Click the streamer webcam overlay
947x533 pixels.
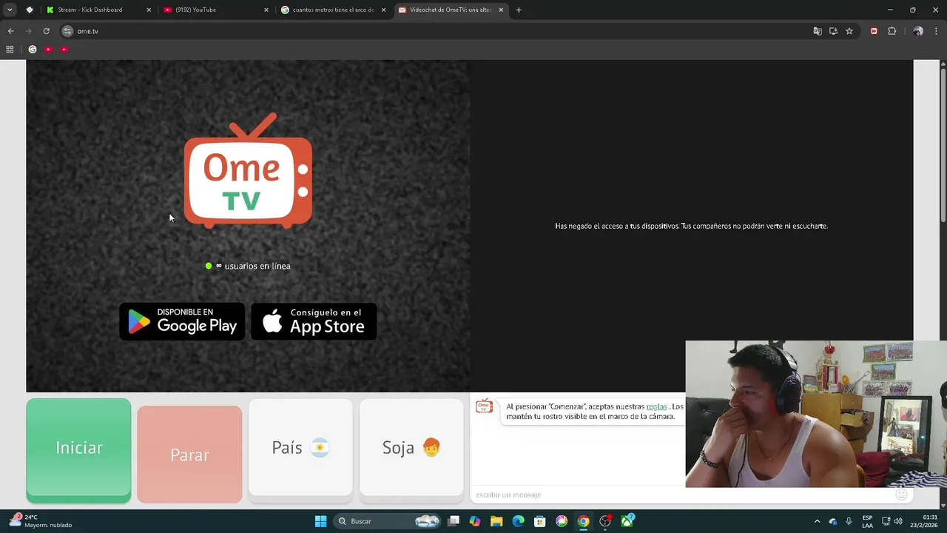click(816, 414)
